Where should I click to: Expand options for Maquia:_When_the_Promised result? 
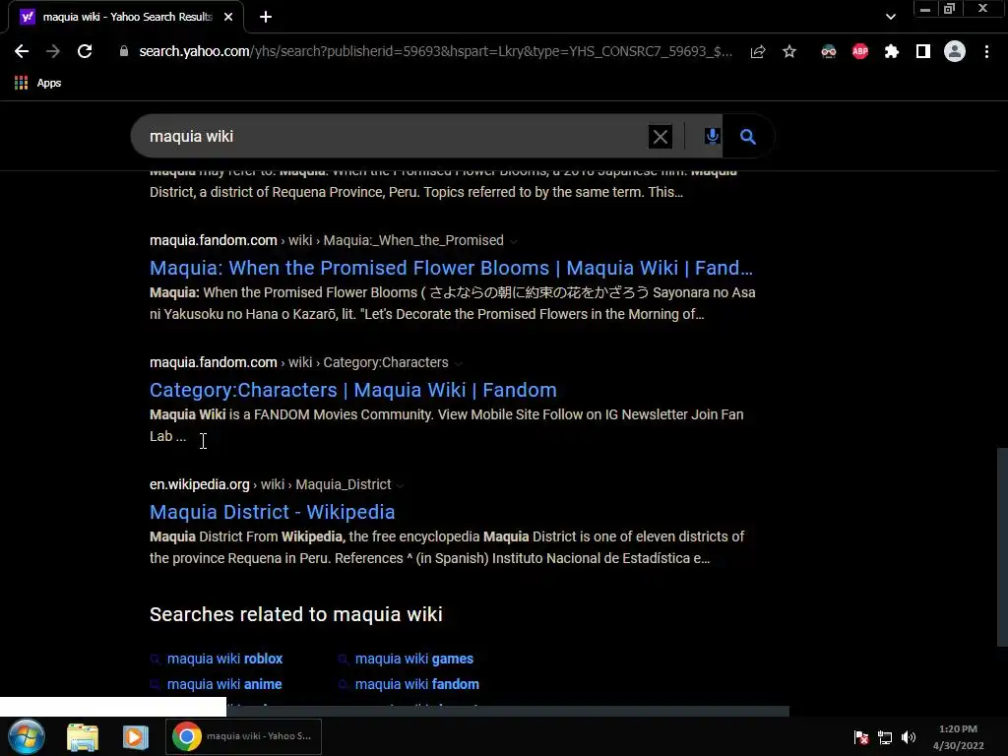pos(514,242)
